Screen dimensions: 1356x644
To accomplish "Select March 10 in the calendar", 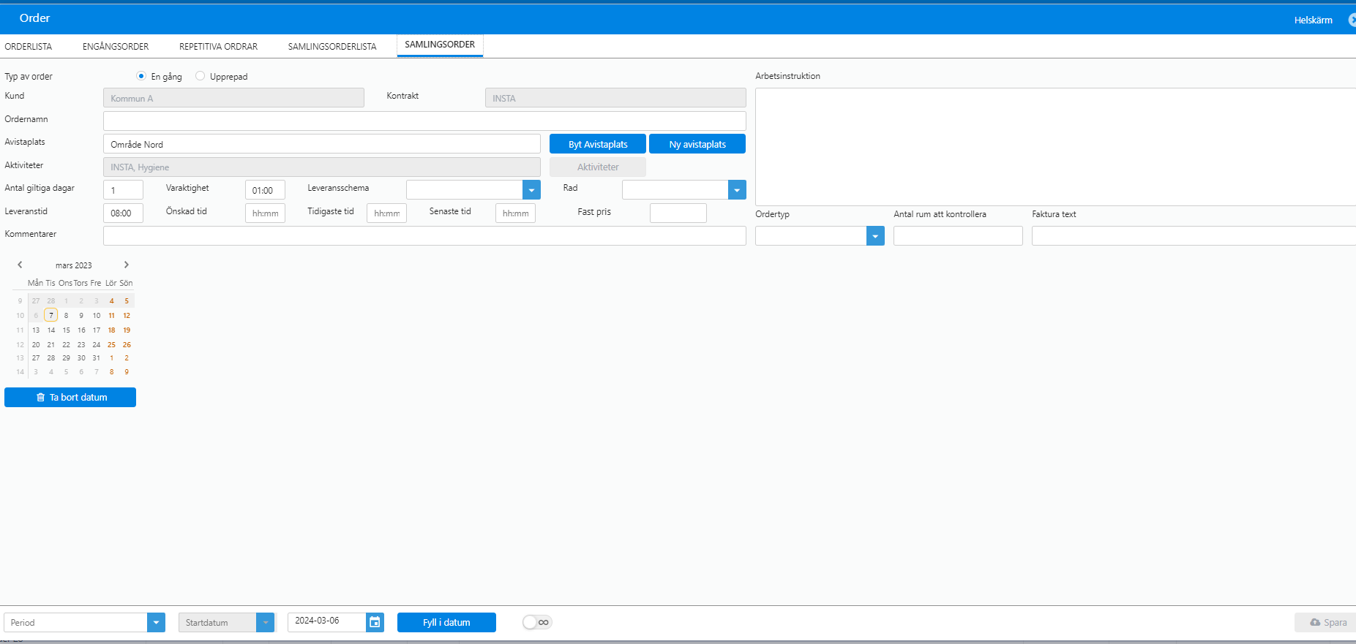I will tap(96, 316).
